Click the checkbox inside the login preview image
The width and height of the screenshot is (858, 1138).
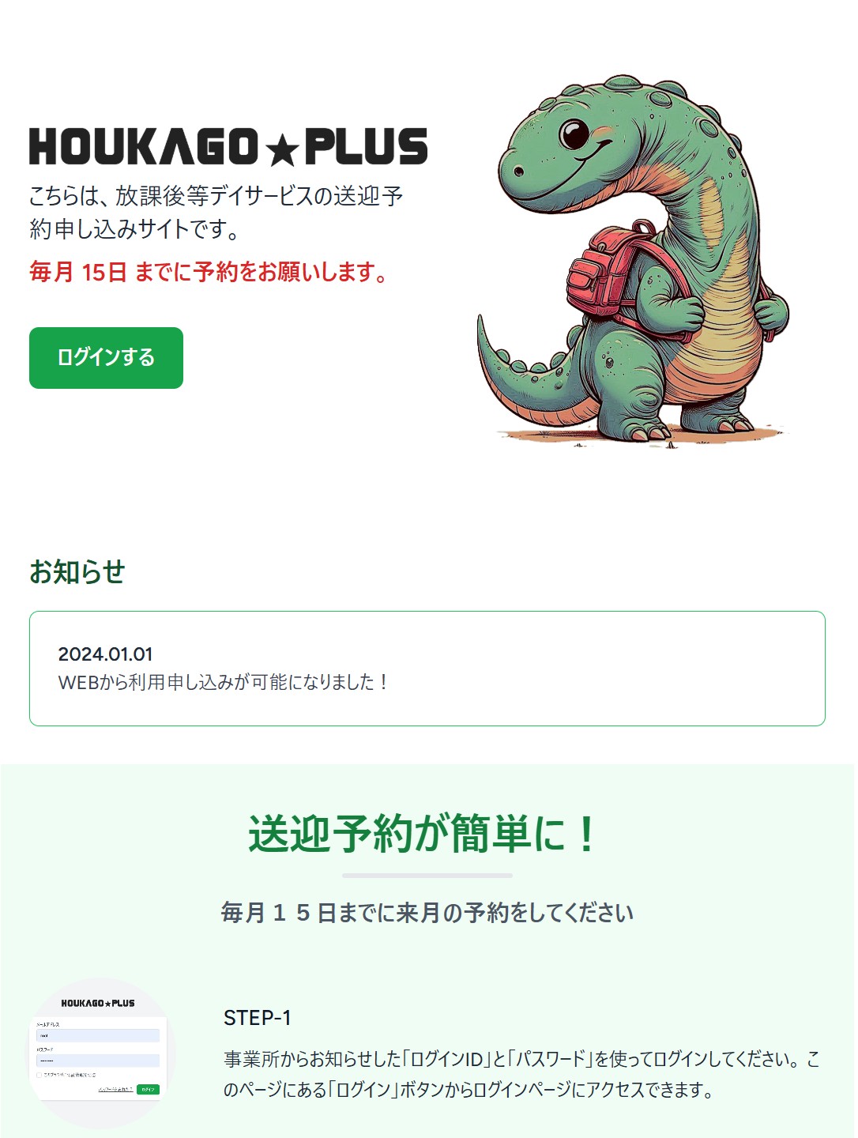39,1075
